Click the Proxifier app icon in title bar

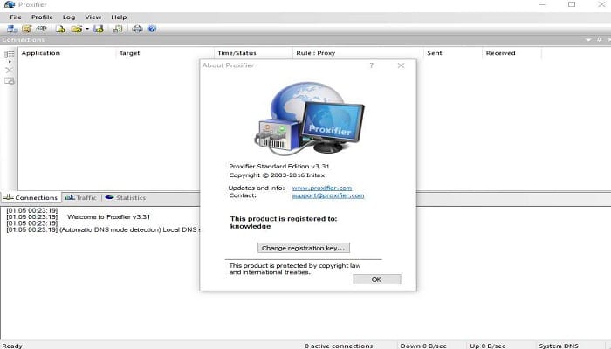(9, 4)
